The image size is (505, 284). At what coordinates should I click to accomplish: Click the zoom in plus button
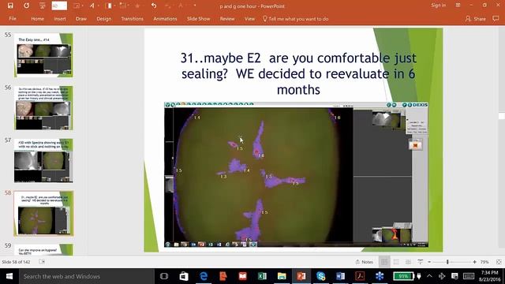474,262
